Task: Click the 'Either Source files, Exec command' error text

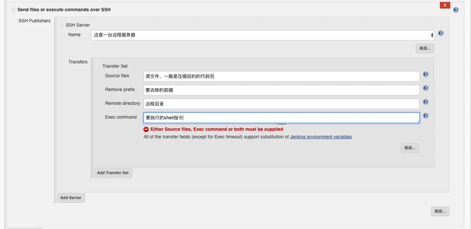Action: tap(217, 129)
